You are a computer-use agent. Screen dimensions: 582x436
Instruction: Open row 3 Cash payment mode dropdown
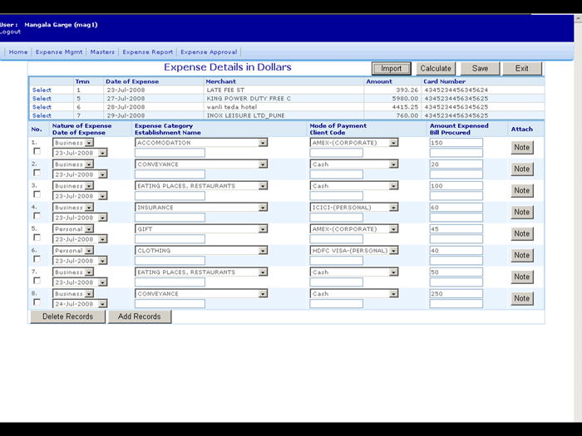click(x=354, y=186)
